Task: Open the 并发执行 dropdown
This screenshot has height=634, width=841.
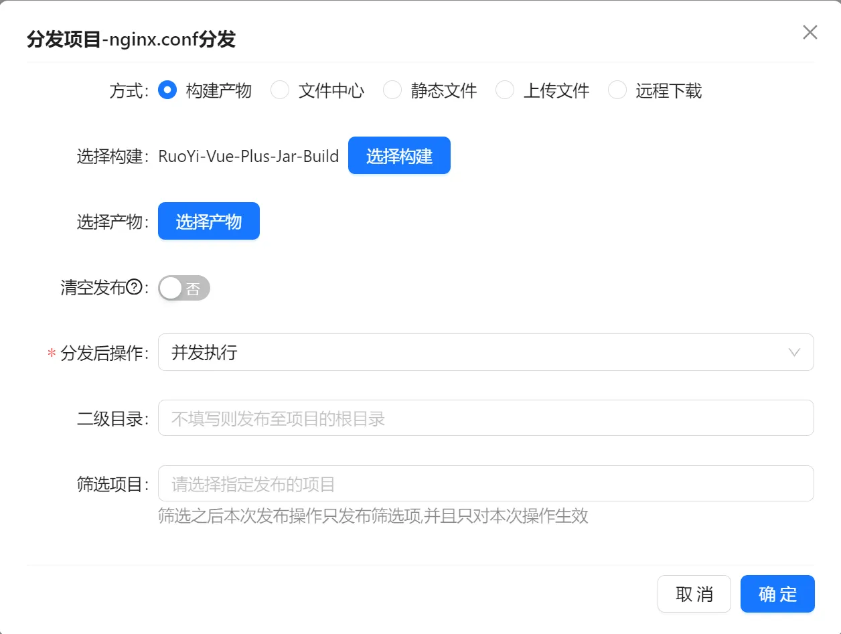Action: (x=469, y=353)
